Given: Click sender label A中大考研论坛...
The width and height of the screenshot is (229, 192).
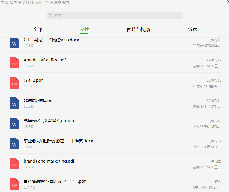Looking at the screenshot, I should pyautogui.click(x=205, y=187).
